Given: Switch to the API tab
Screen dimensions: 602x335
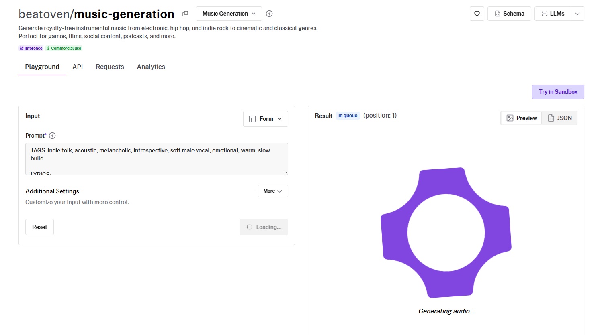Looking at the screenshot, I should pyautogui.click(x=78, y=67).
